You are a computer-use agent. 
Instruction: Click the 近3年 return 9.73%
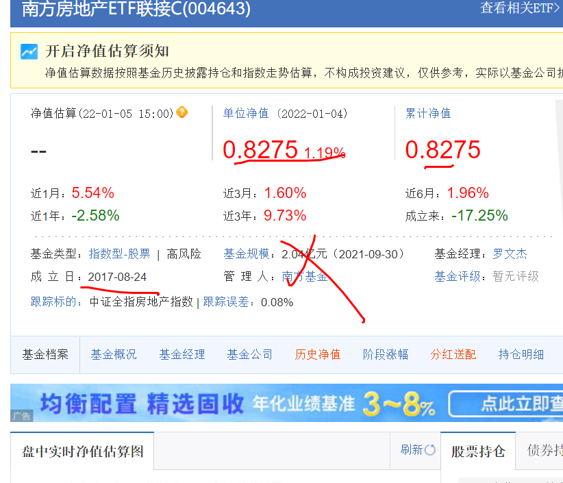coord(285,215)
